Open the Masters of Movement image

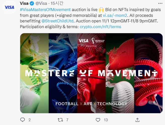coord(91,73)
